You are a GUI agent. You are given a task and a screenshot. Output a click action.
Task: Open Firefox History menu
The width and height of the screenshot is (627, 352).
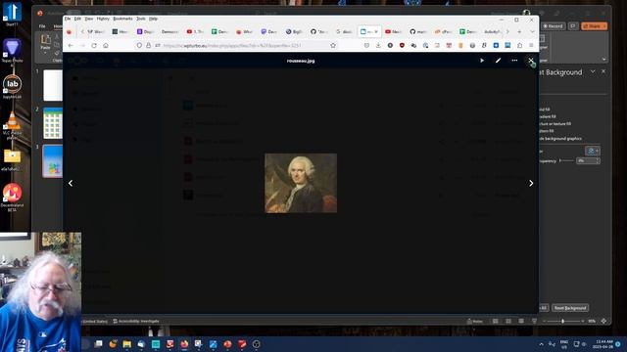[103, 19]
